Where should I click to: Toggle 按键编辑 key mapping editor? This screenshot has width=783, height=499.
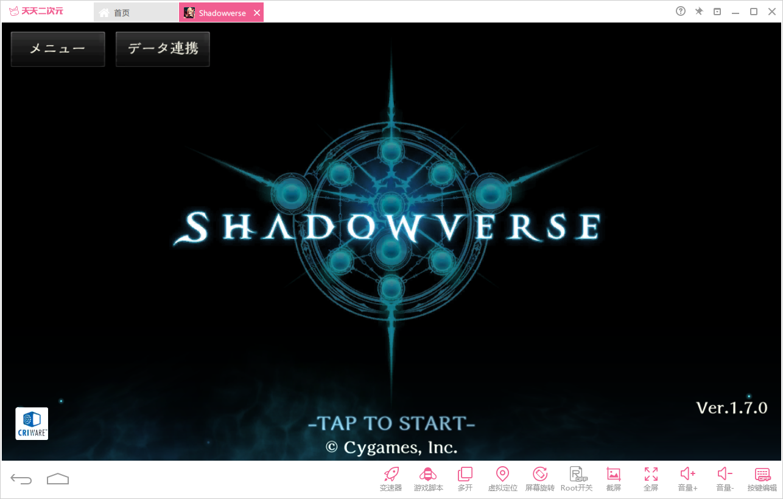pos(762,479)
